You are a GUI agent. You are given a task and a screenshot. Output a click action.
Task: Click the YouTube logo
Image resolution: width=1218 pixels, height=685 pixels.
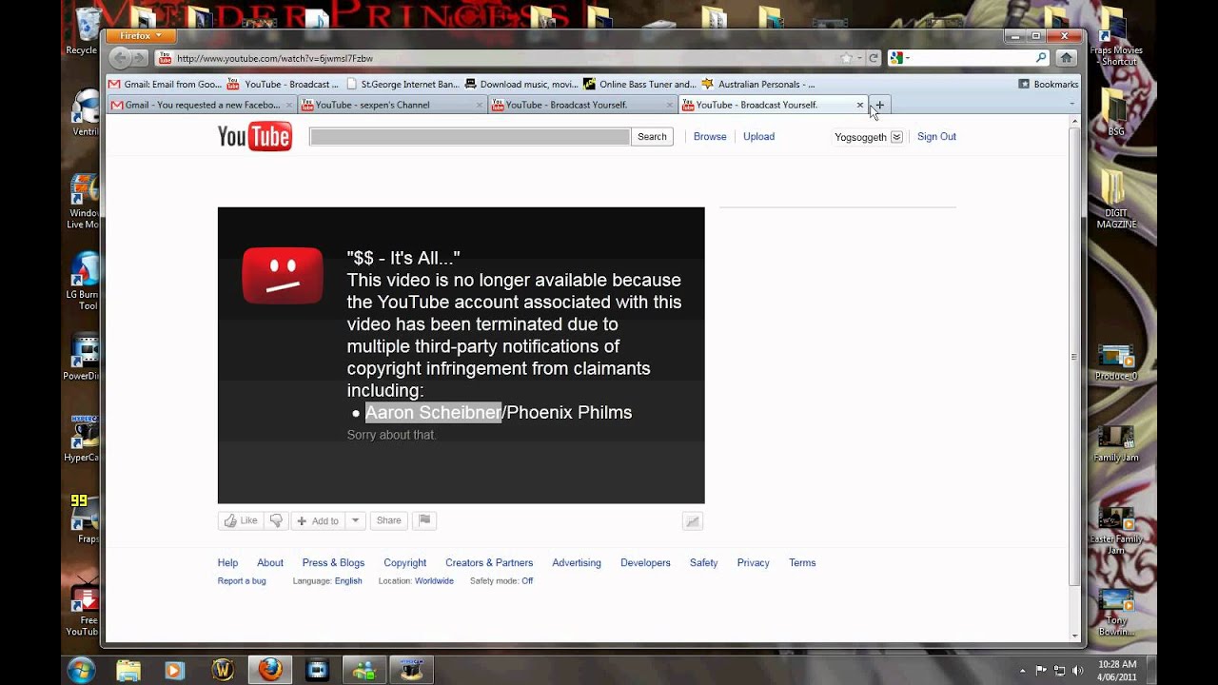254,137
